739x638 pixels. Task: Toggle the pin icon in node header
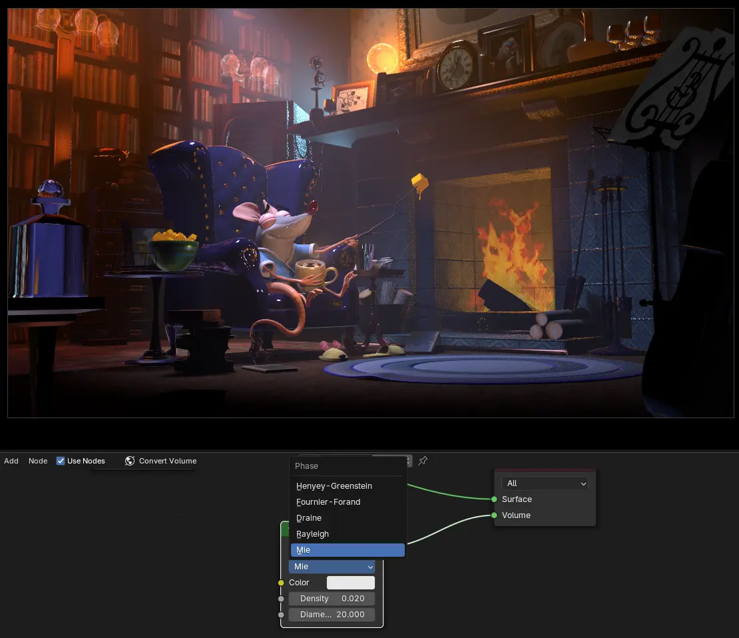click(x=423, y=461)
